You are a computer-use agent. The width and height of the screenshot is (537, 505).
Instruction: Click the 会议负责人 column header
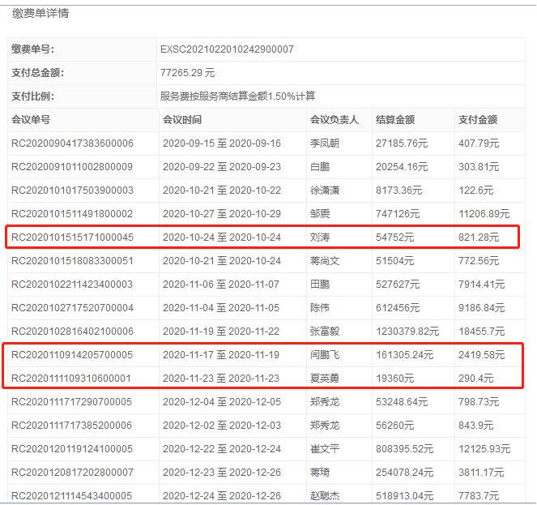(x=334, y=120)
